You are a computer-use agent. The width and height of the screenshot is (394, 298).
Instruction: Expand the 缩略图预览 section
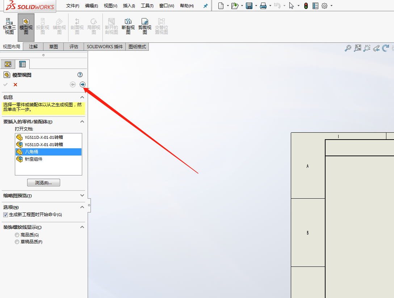(82, 195)
